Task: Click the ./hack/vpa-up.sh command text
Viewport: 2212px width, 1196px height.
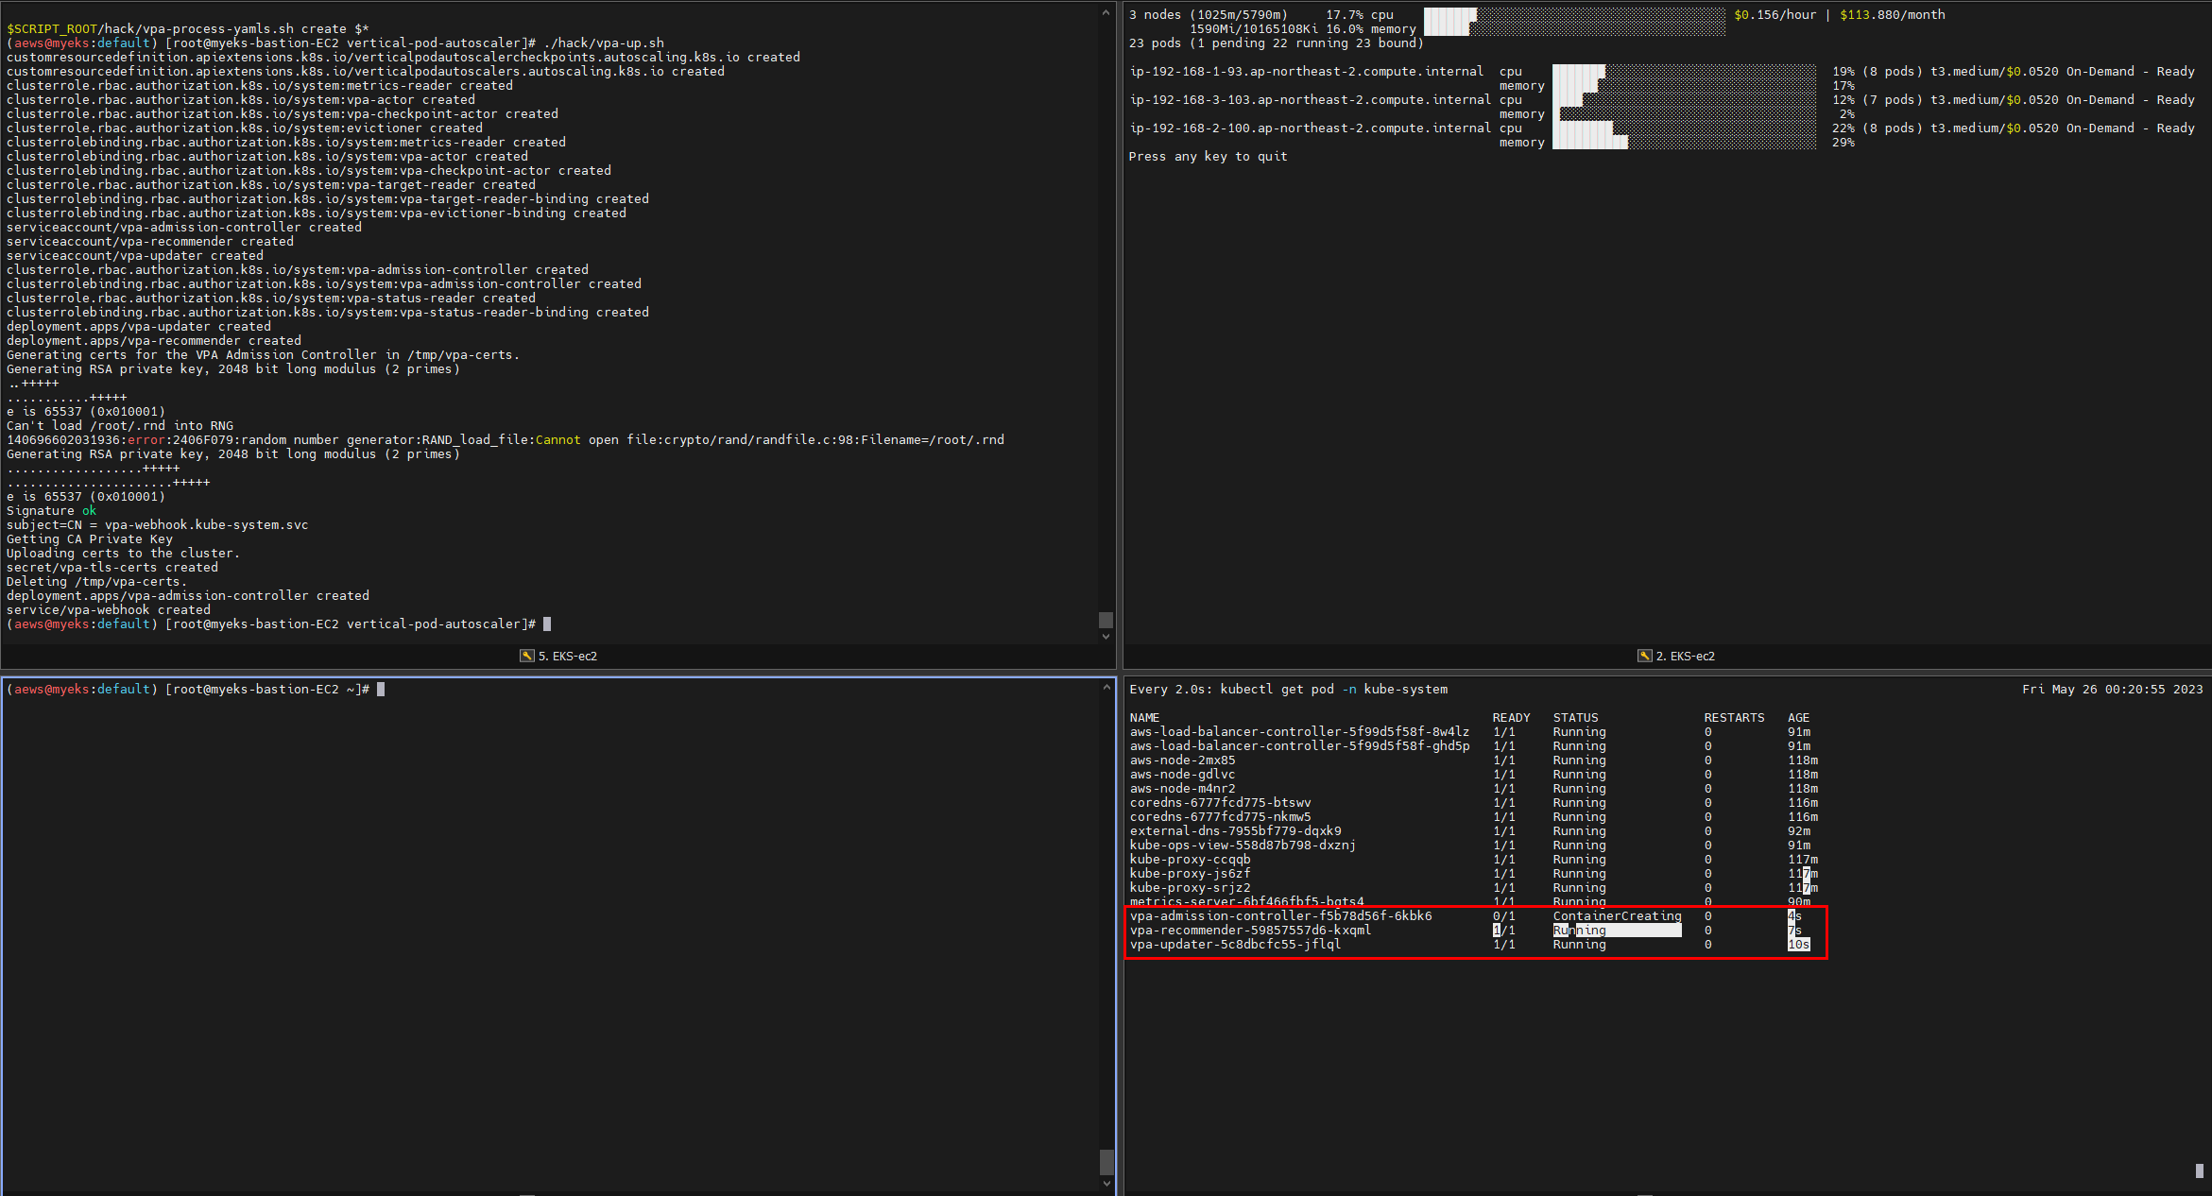Action: (x=603, y=43)
